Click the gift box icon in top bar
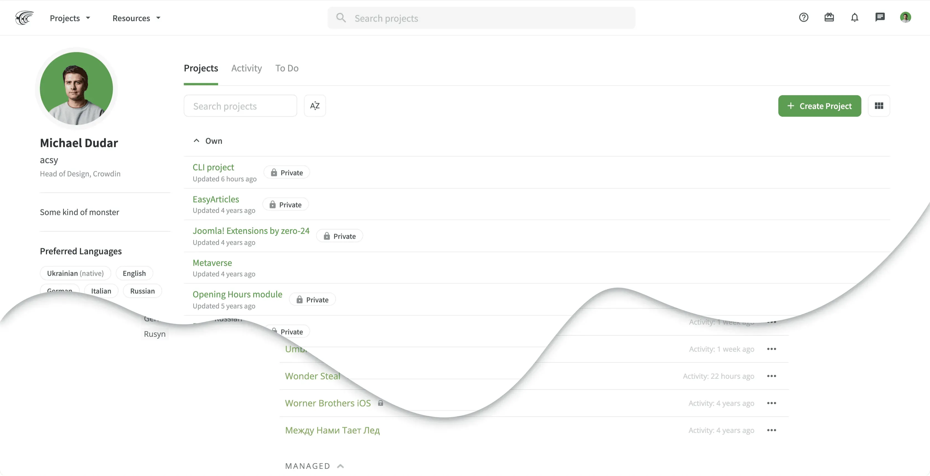This screenshot has height=476, width=930. coord(829,17)
